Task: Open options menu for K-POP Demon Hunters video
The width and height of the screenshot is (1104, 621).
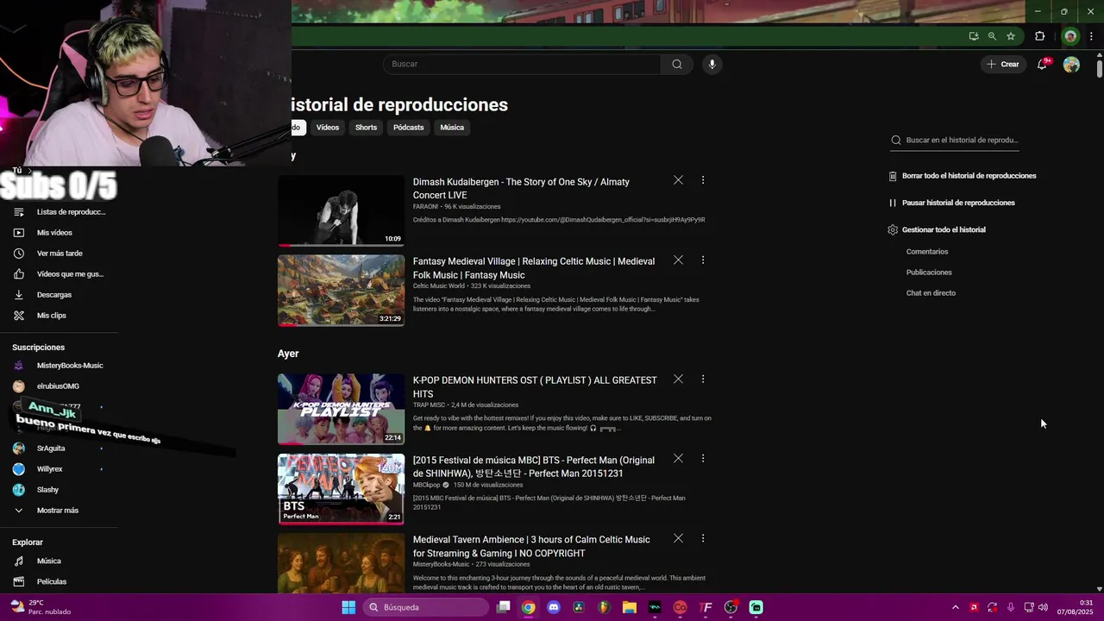Action: coord(703,379)
